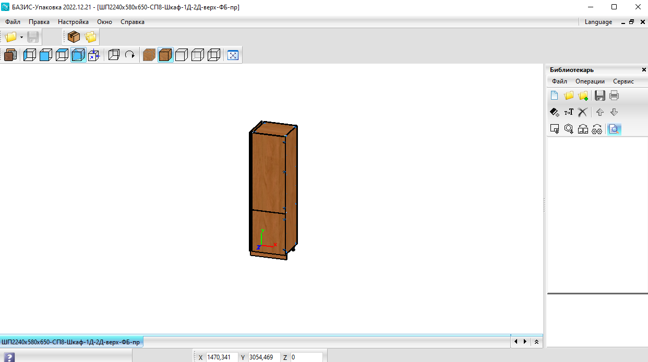This screenshot has height=362, width=648.
Task: Expand the document tabs list double chevron
Action: click(536, 342)
